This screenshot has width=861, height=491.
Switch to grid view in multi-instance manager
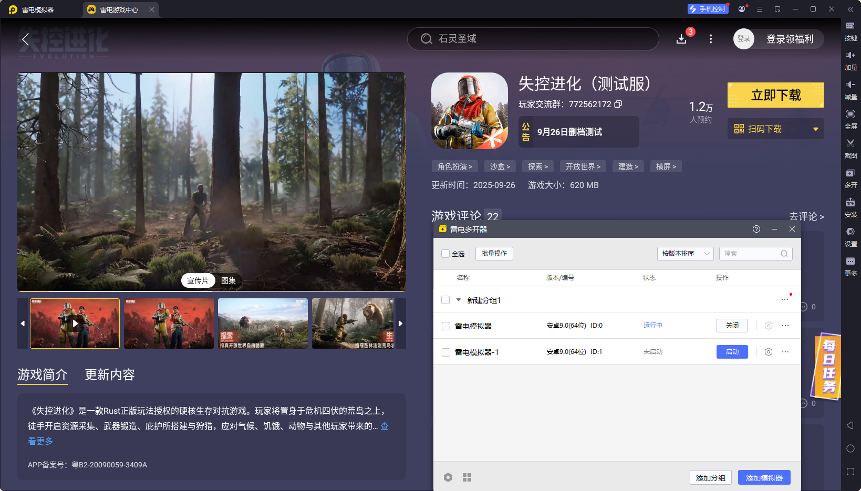coord(467,477)
